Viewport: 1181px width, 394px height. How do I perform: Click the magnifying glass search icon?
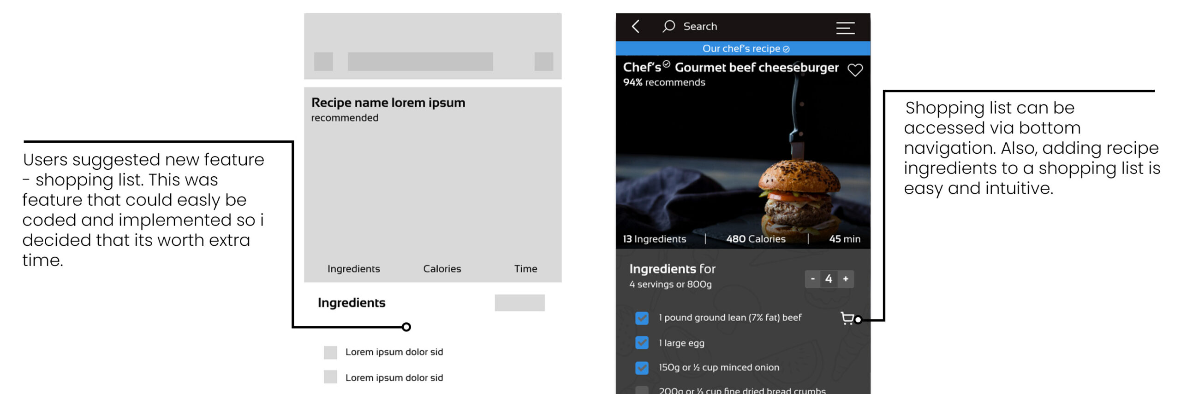point(668,26)
